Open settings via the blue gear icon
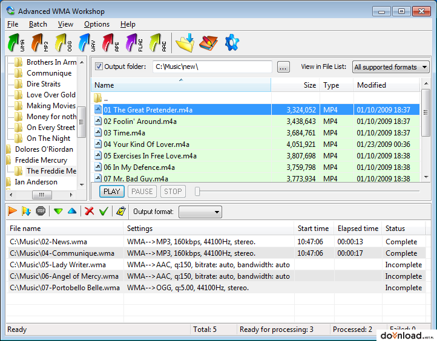 click(x=232, y=42)
